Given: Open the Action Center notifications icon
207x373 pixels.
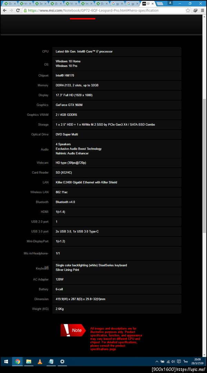Looking at the screenshot, I should click(x=178, y=362).
